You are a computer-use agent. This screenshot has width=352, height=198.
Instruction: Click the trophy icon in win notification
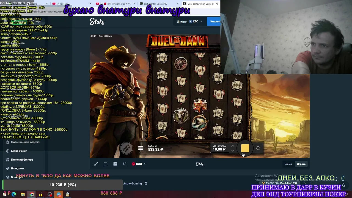(x=263, y=183)
